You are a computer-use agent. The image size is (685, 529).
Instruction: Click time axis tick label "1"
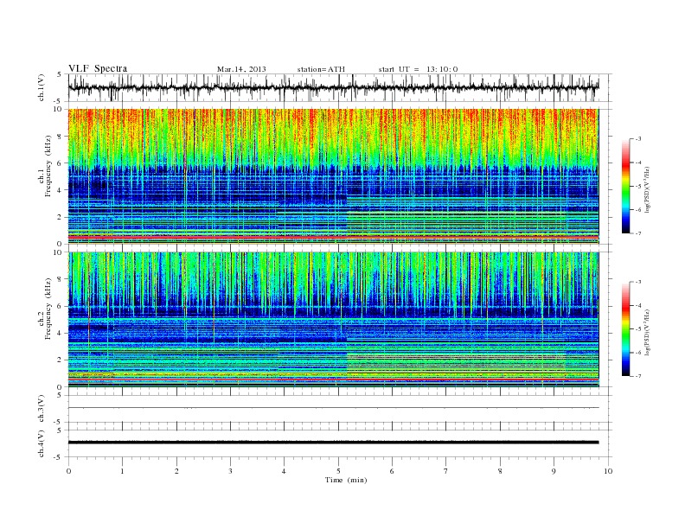(x=122, y=471)
